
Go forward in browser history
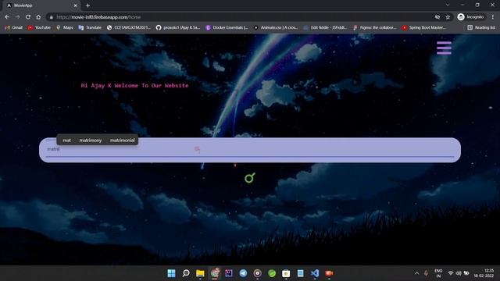17,17
